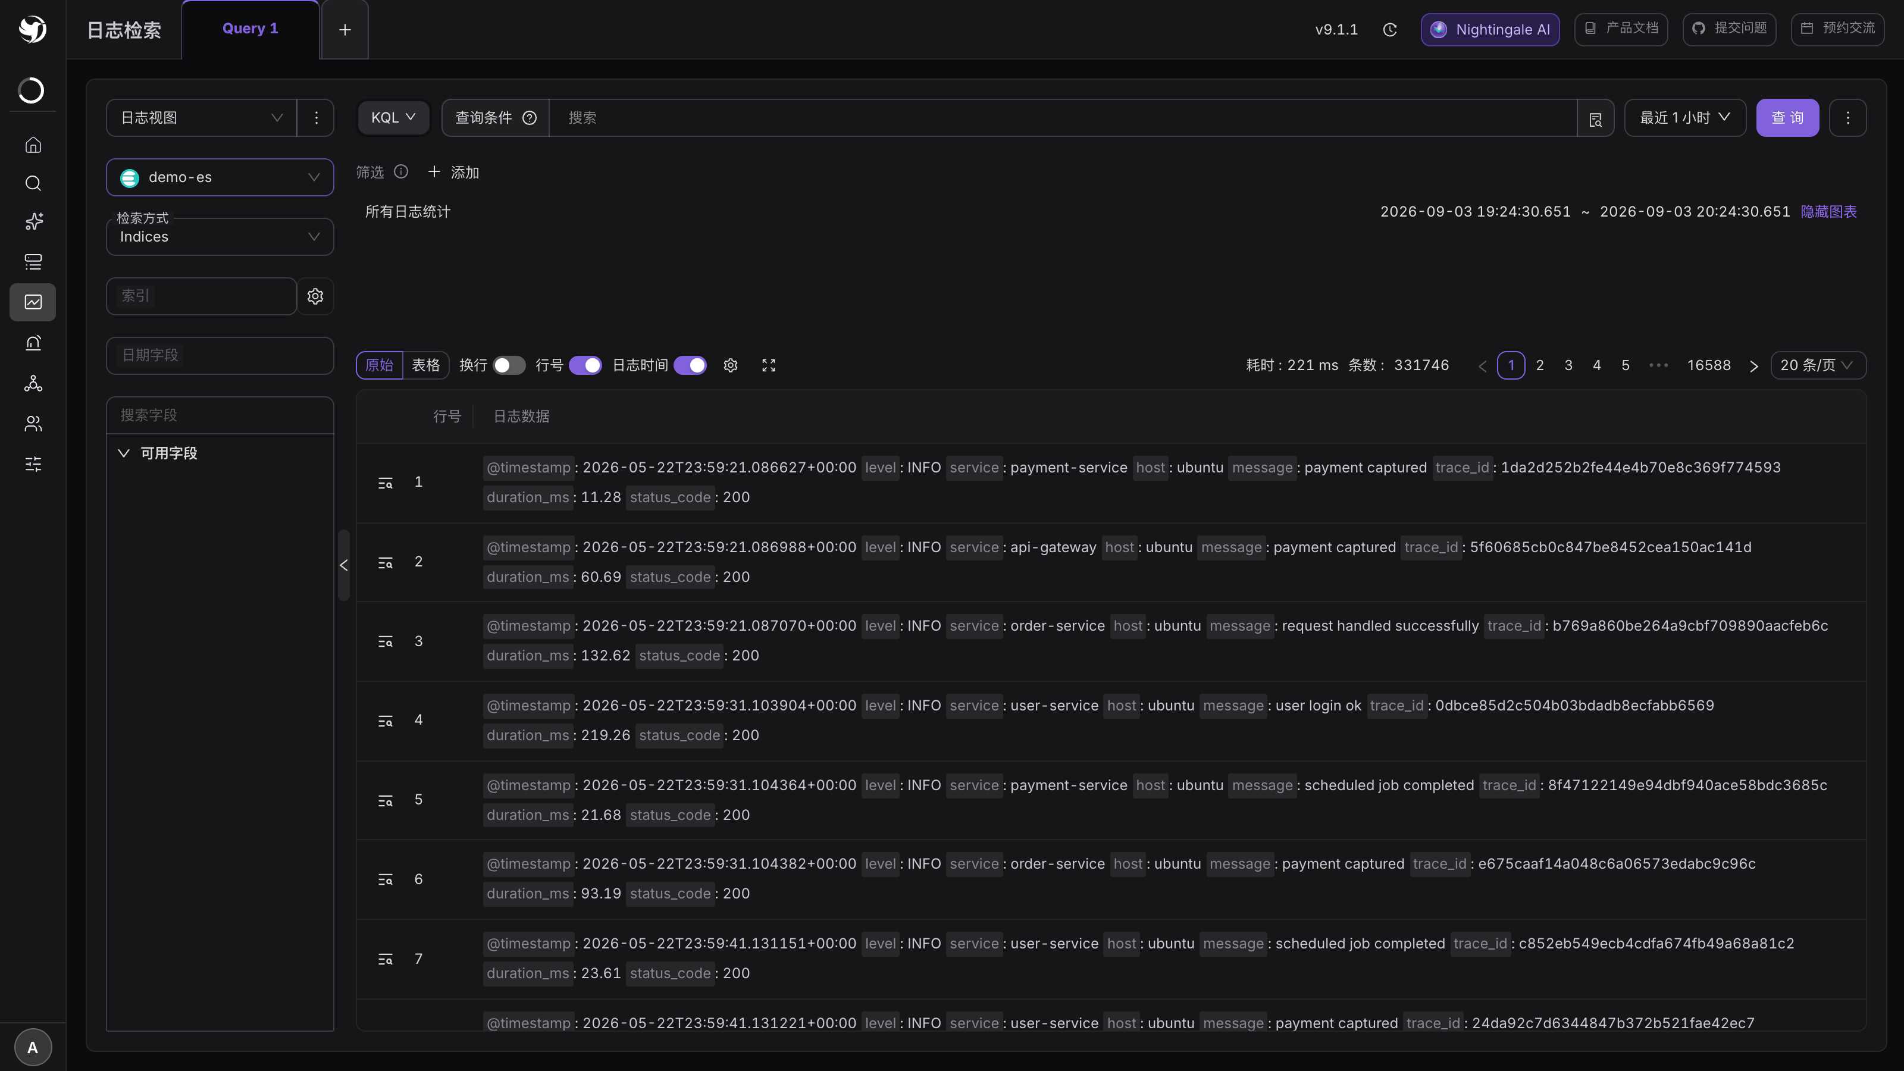
Task: Open the log view more-options menu
Action: (315, 118)
